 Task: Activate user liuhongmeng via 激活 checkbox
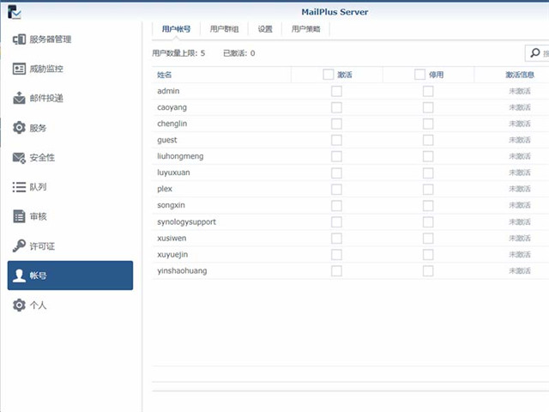tap(336, 156)
